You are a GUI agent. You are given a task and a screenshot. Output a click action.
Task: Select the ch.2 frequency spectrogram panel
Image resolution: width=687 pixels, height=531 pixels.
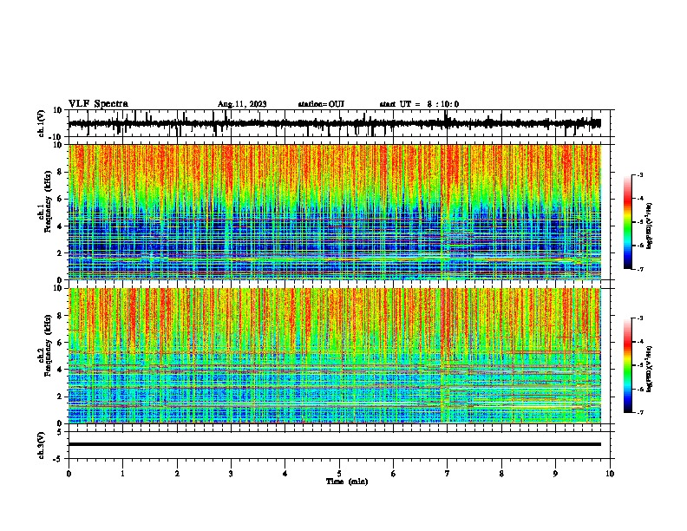(339, 356)
